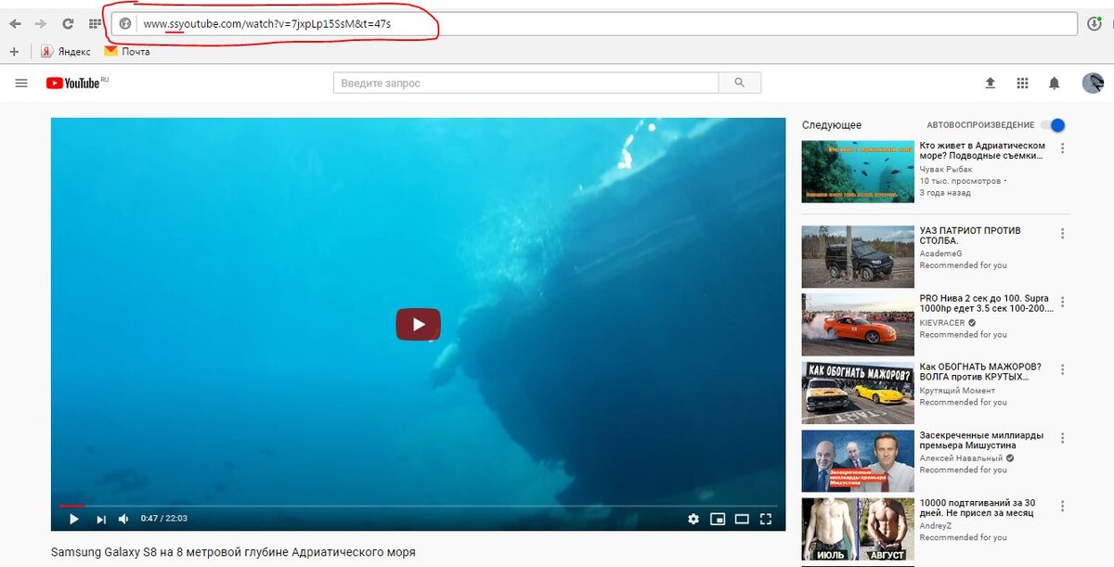Open title УАЗ ПАТРИОТ ПРОТИВ СТОЛБА
Image resolution: width=1114 pixels, height=567 pixels.
[x=970, y=235]
